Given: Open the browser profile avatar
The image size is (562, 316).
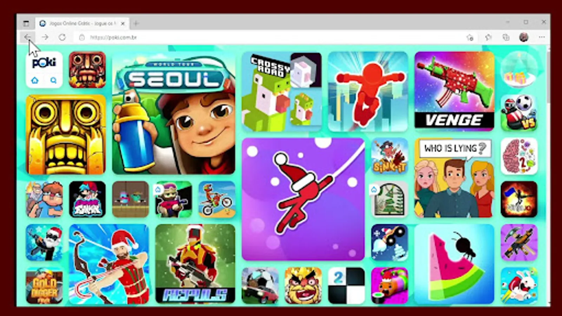Looking at the screenshot, I should point(524,37).
